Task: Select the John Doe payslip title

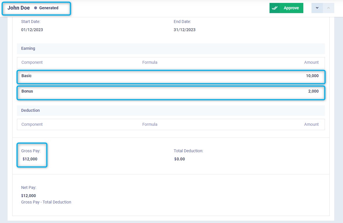Action: (19, 8)
